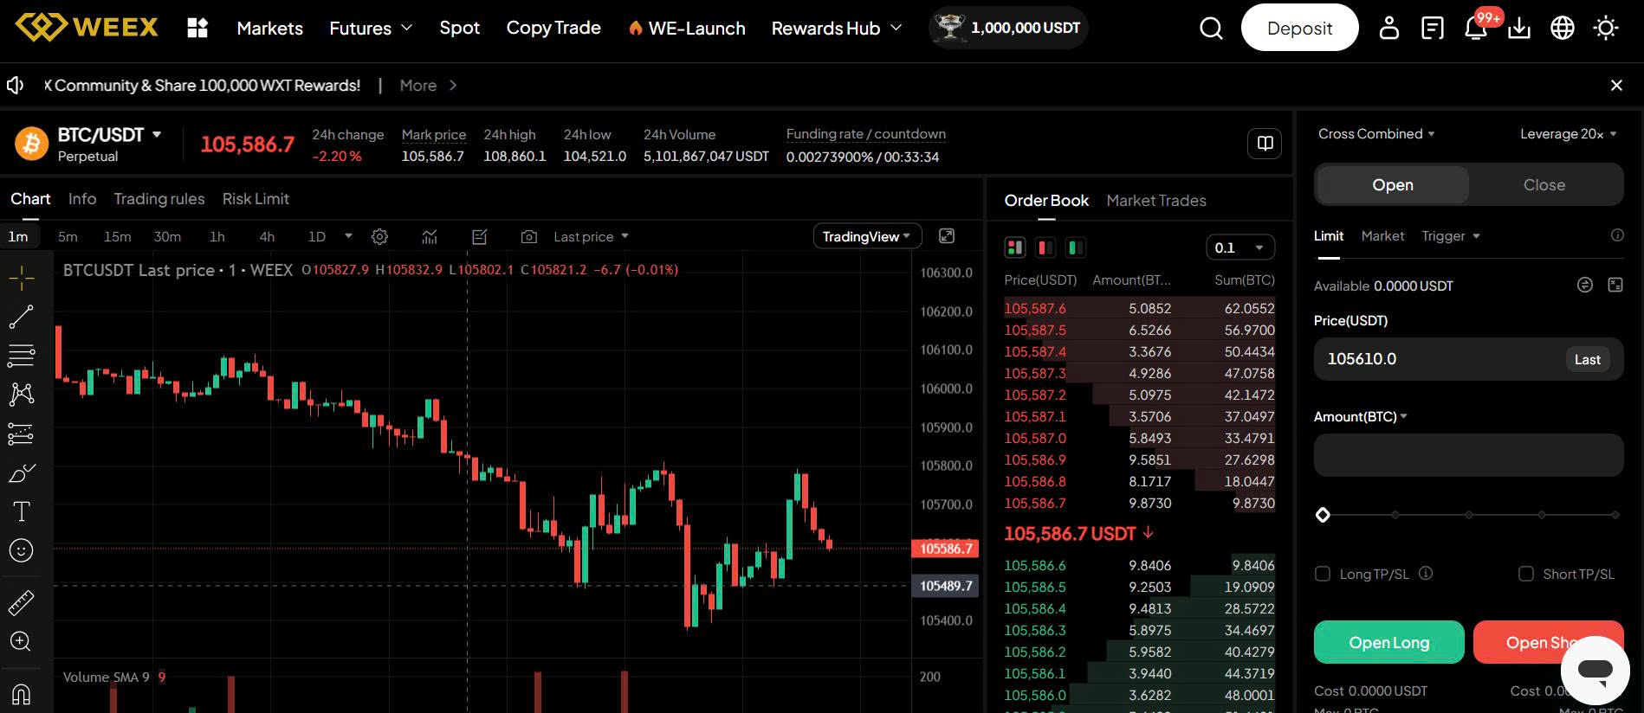This screenshot has height=713, width=1644.
Task: Open the TradingView chart type dropdown
Action: point(866,236)
